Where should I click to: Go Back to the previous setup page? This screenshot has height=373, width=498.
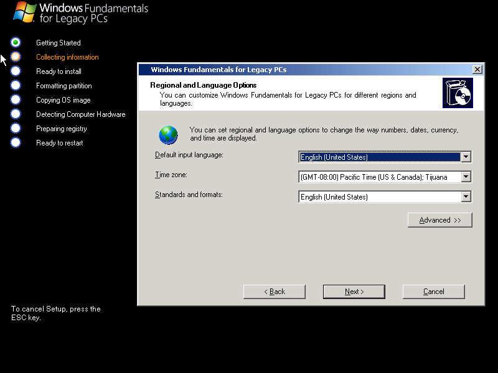274,292
